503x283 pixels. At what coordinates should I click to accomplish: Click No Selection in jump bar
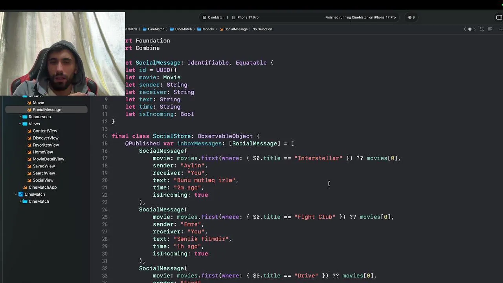tap(262, 29)
